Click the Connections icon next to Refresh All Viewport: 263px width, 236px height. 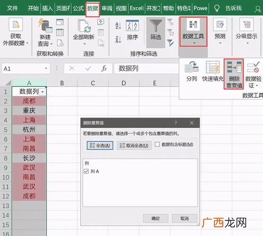[101, 22]
